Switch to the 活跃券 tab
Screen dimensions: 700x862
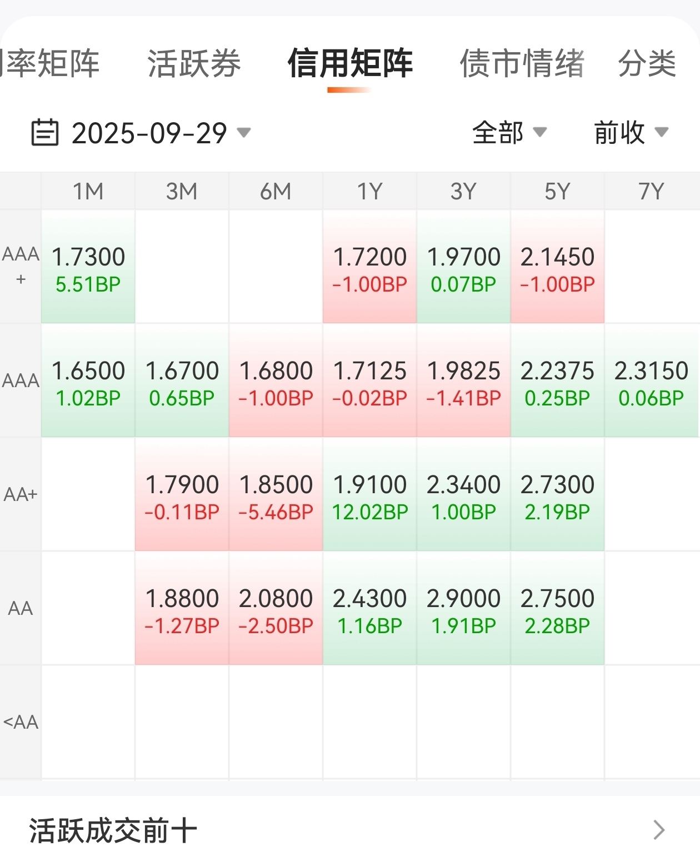[x=194, y=63]
